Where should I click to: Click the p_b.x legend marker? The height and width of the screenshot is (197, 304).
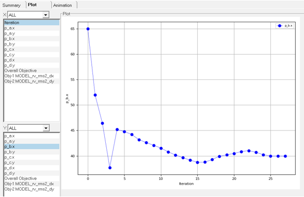point(280,26)
